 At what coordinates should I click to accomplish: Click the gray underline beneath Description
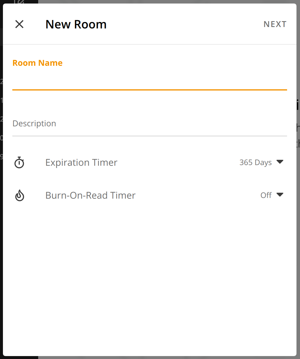pos(150,136)
